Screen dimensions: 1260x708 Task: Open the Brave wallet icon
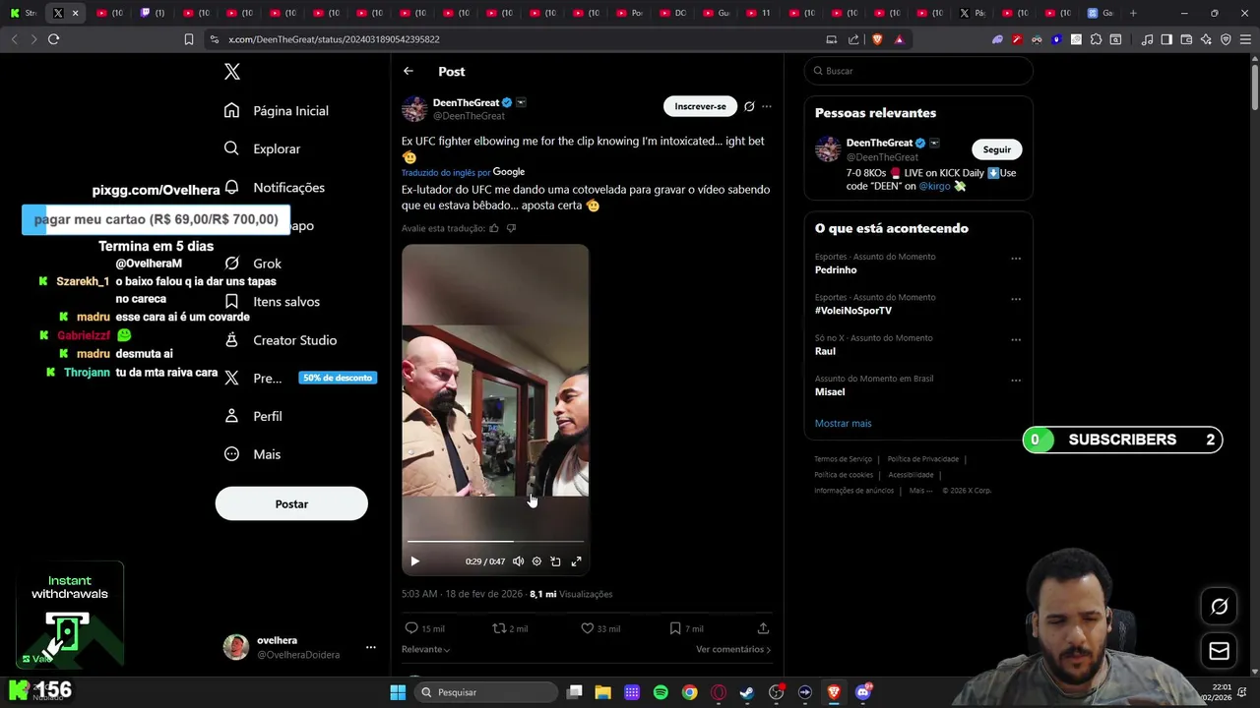1186,39
